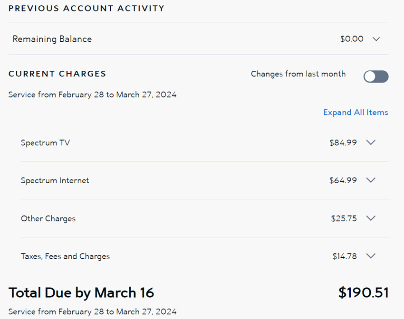404x319 pixels.
Task: Click the $84.99 Spectrum TV amount
Action: (x=343, y=143)
